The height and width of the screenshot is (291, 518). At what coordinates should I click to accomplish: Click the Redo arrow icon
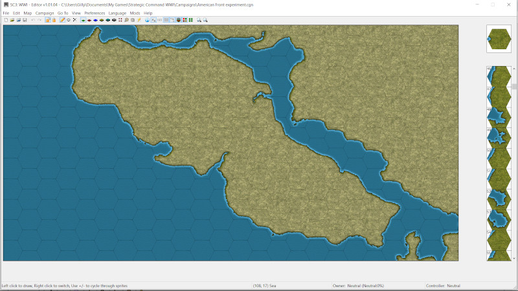[39, 20]
